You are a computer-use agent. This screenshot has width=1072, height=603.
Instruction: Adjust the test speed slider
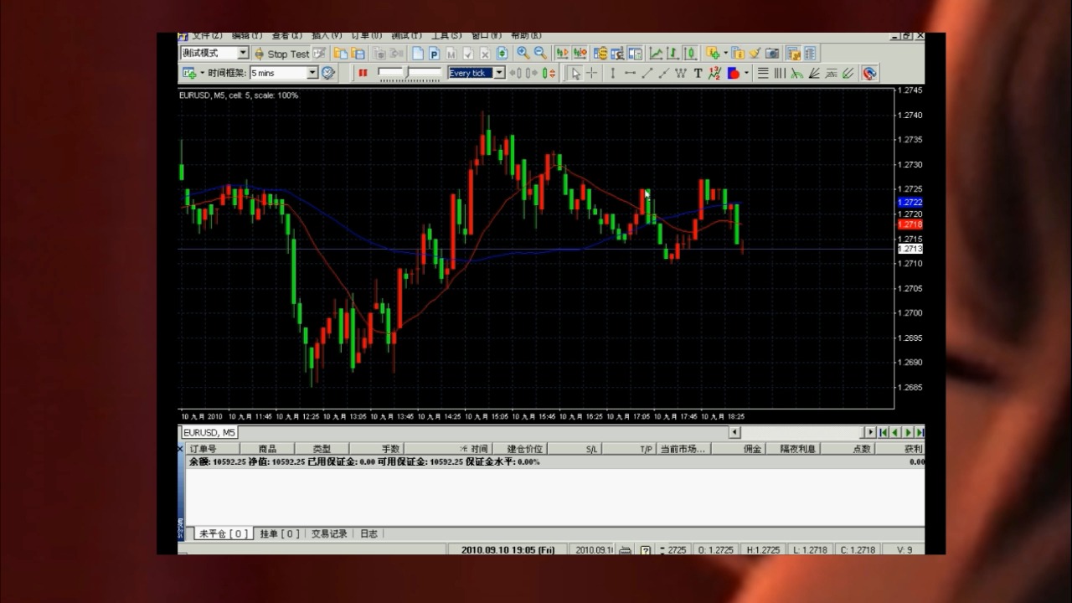pos(410,73)
